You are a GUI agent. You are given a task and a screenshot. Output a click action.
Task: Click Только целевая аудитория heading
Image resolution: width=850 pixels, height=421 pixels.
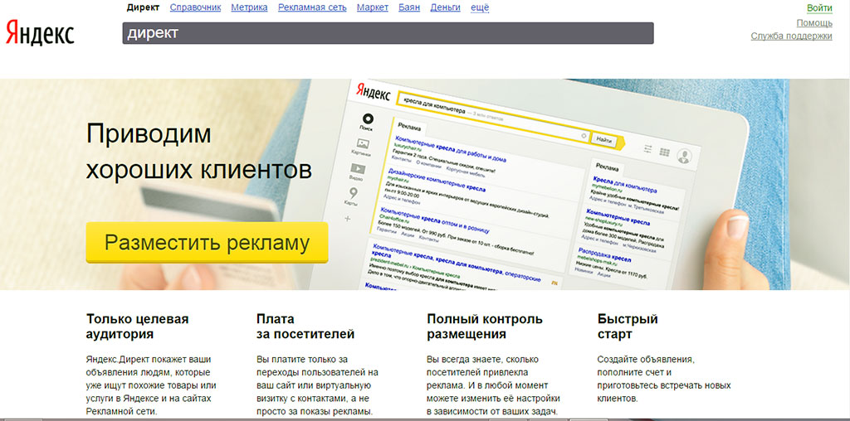point(137,327)
